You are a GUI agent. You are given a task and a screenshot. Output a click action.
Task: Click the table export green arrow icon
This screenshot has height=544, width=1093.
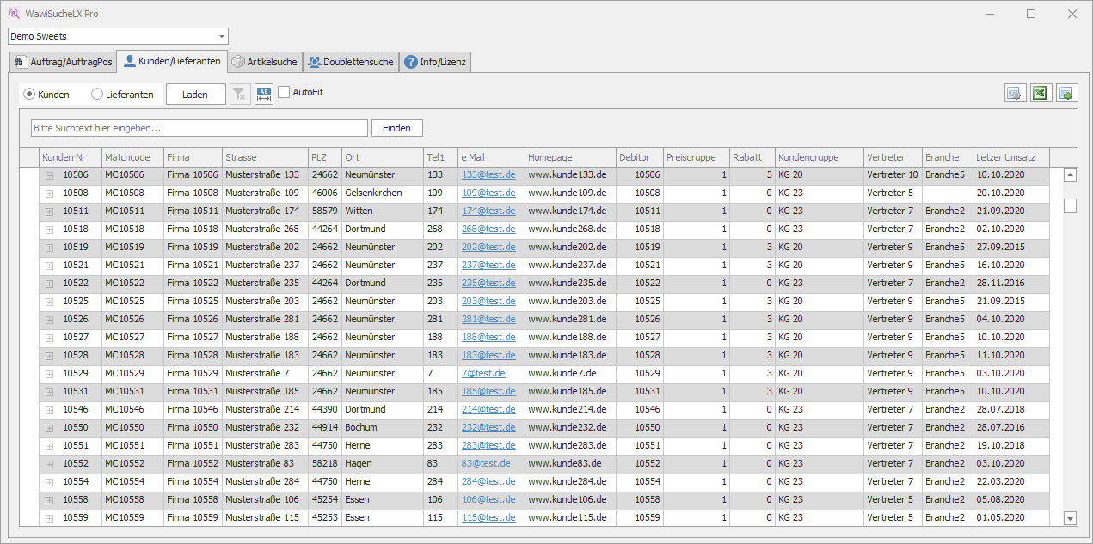click(1066, 94)
